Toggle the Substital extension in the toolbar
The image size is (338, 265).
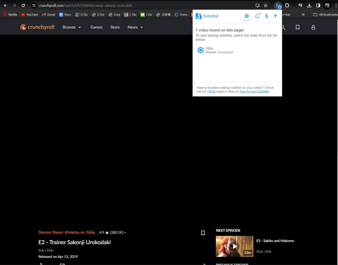278,5
